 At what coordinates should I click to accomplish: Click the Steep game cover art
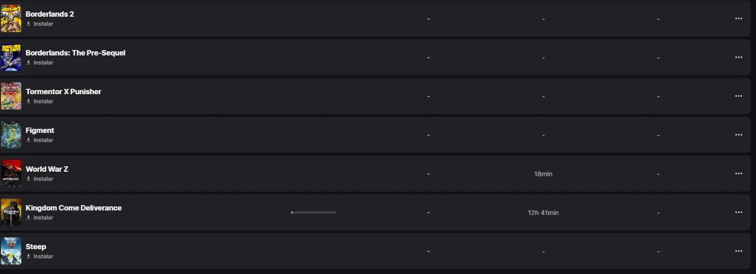click(x=11, y=251)
